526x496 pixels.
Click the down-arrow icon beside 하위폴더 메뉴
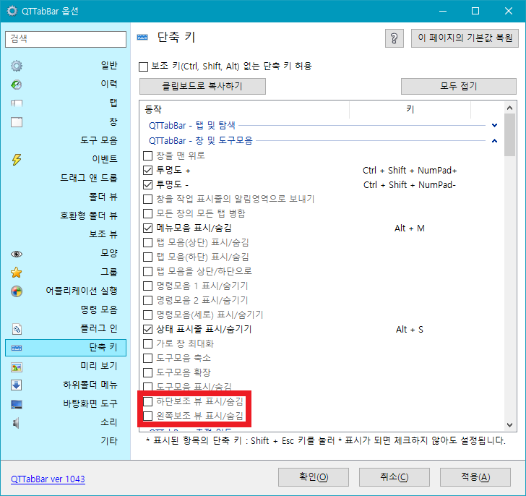(x=17, y=385)
